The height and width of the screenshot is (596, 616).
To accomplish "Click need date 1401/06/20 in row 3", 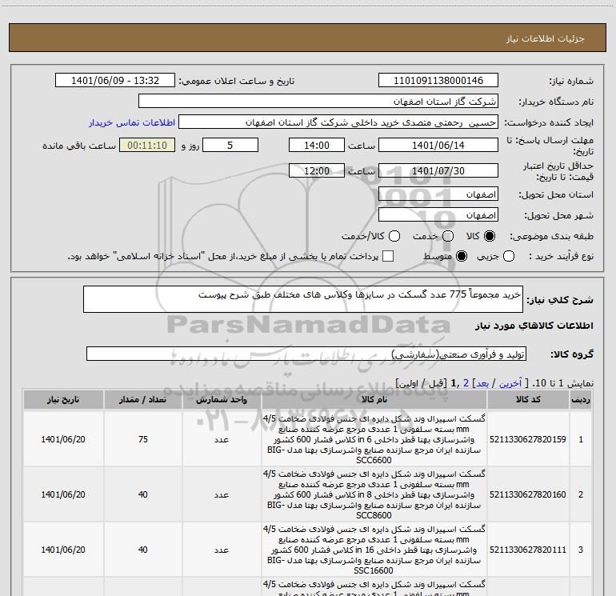I will 63,550.
